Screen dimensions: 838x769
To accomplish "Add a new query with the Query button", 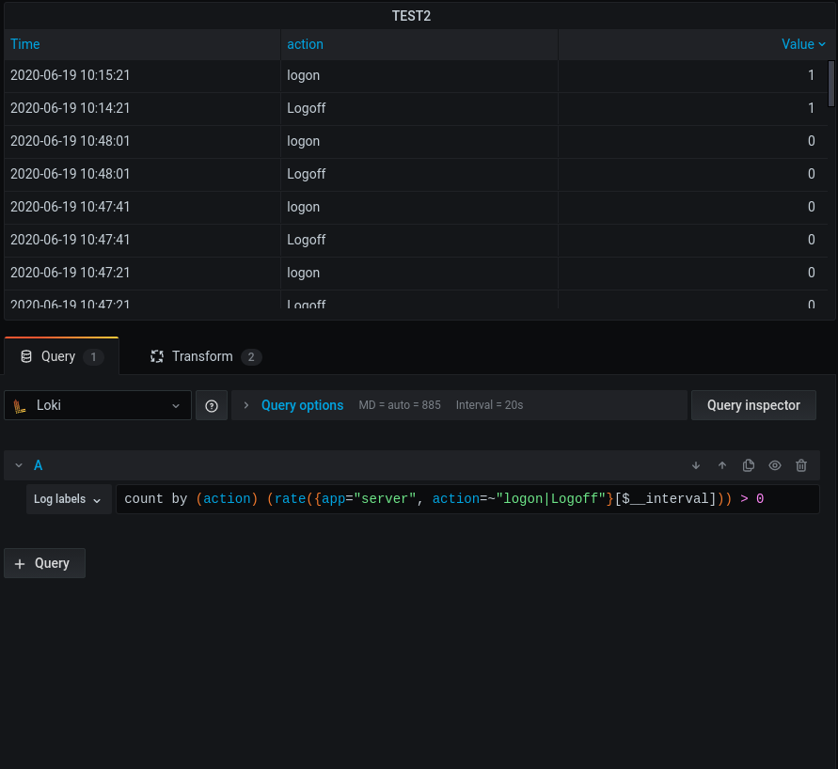I will click(x=44, y=562).
